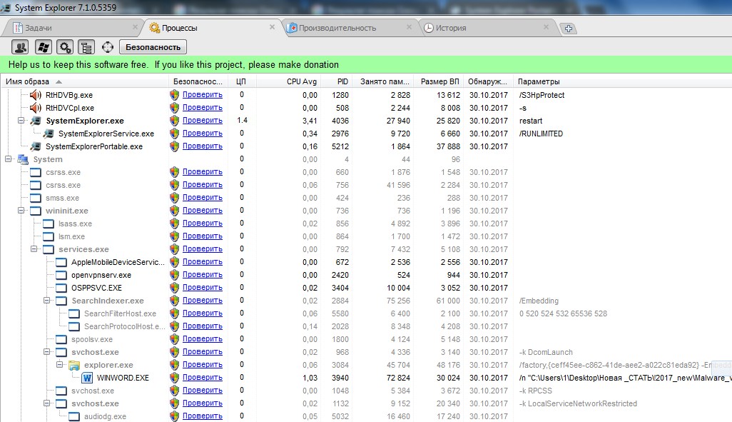Click the SystemExplorer.exe process icon
The height and width of the screenshot is (422, 732).
tap(36, 121)
